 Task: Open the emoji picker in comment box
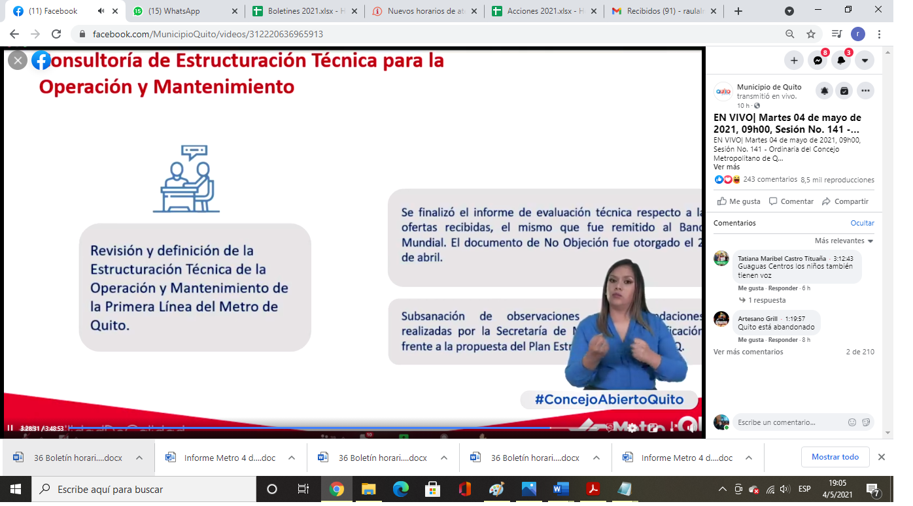point(852,422)
